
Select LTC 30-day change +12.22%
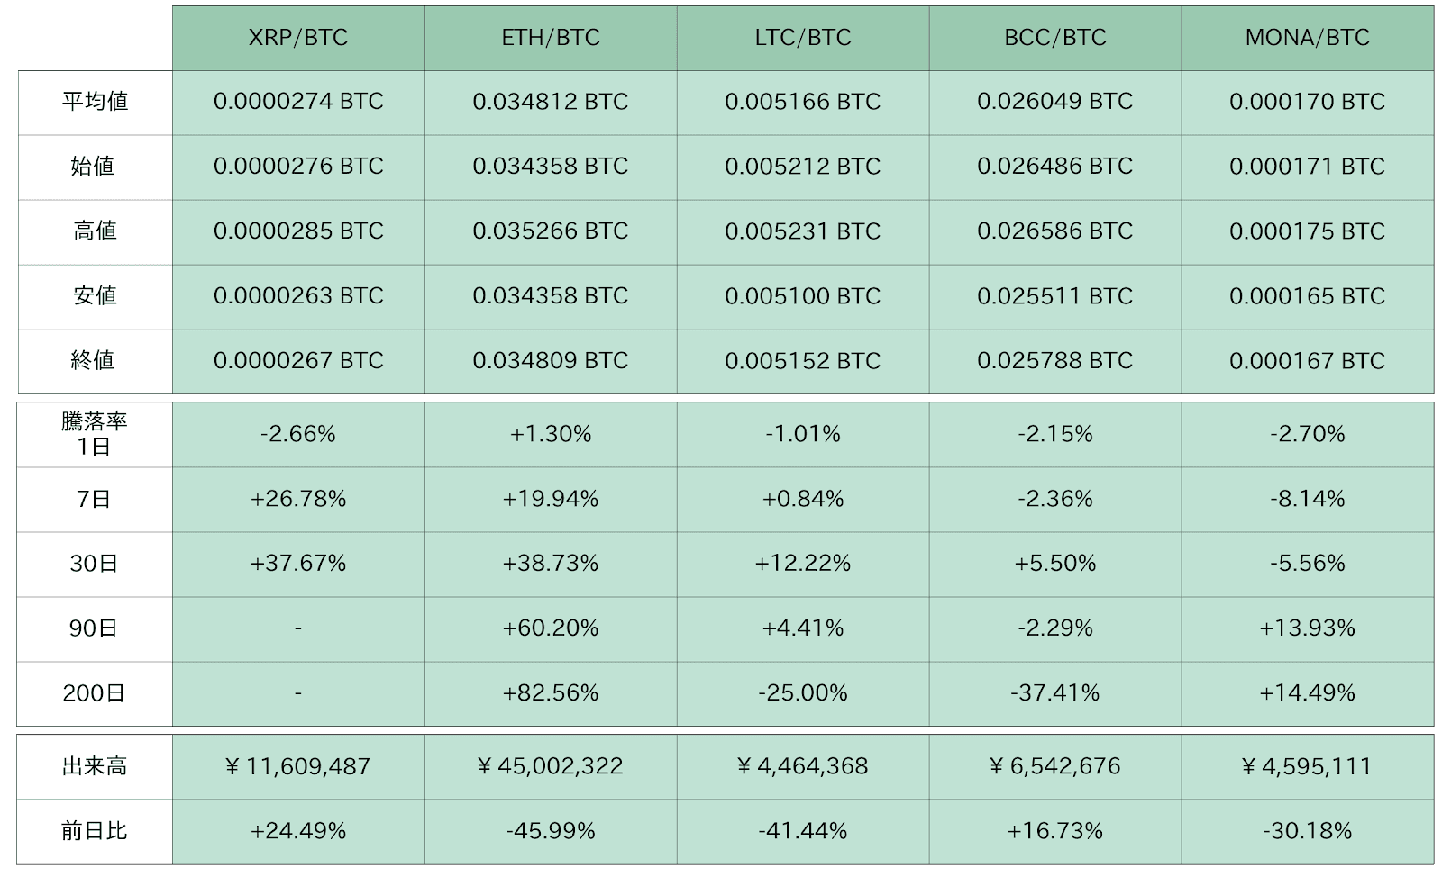tap(803, 564)
